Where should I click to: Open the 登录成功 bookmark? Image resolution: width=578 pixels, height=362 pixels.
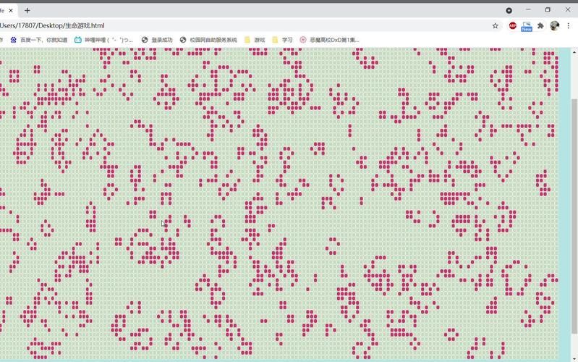(157, 40)
